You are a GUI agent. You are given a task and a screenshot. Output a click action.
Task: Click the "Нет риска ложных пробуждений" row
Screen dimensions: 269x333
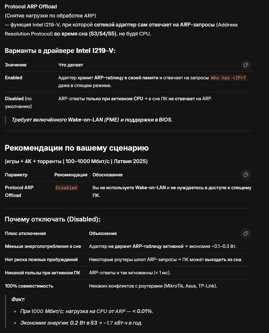coord(41,260)
